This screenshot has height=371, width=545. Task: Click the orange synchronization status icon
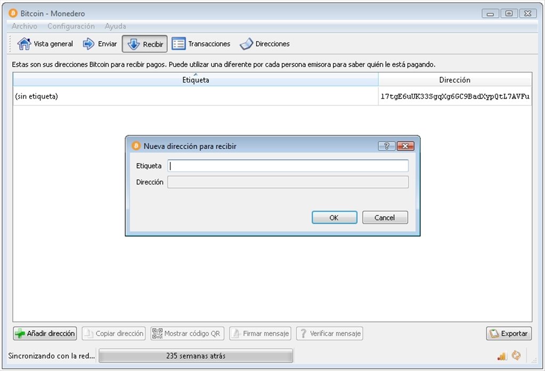[517, 356]
